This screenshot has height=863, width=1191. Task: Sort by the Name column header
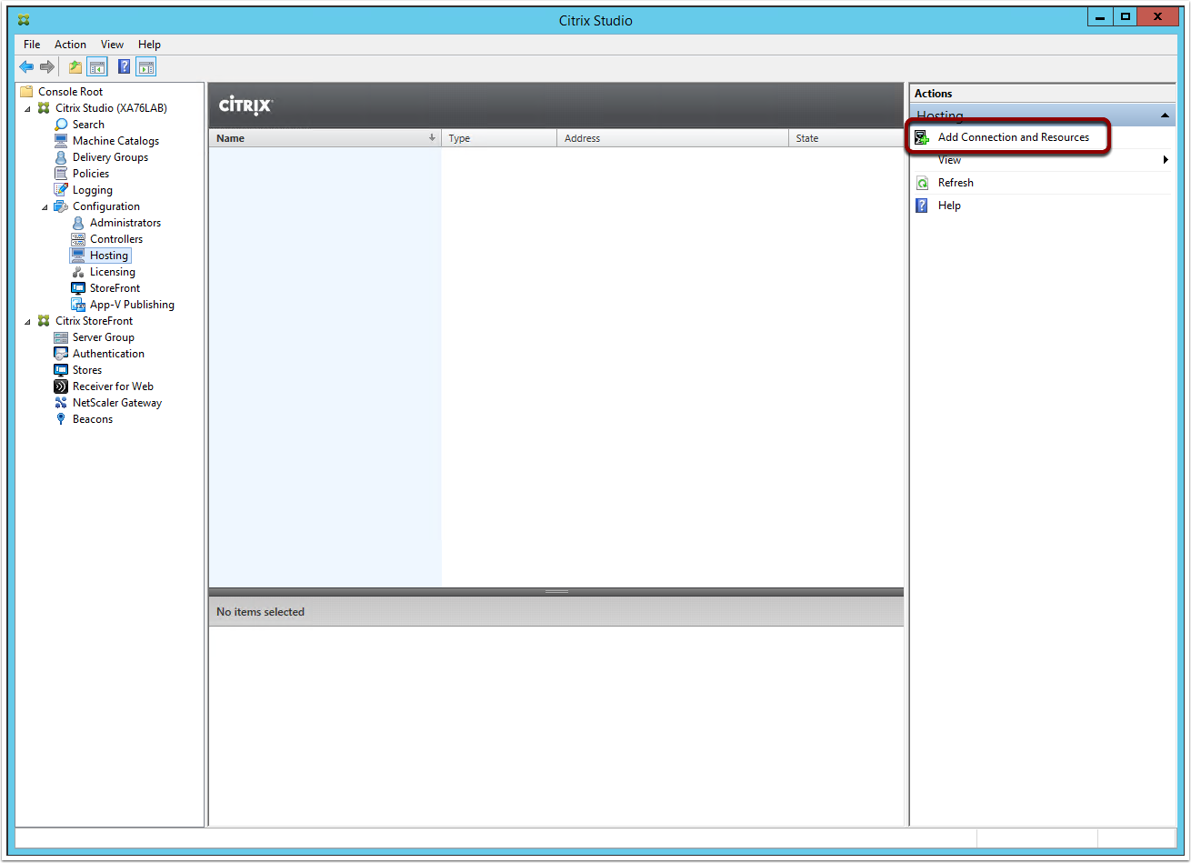pyautogui.click(x=325, y=138)
